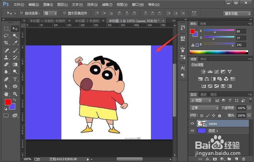The image size is (254, 162).
Task: Show more document tabs
Action: 174,21
